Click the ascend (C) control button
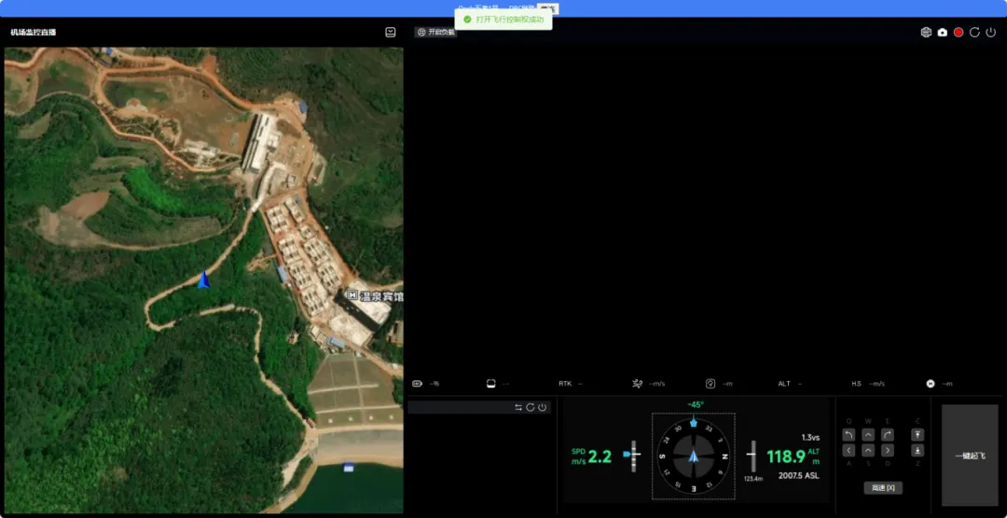Image resolution: width=1007 pixels, height=518 pixels. [x=917, y=435]
